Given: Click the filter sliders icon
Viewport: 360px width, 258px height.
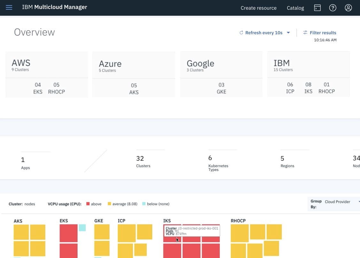Looking at the screenshot, I should (x=305, y=33).
